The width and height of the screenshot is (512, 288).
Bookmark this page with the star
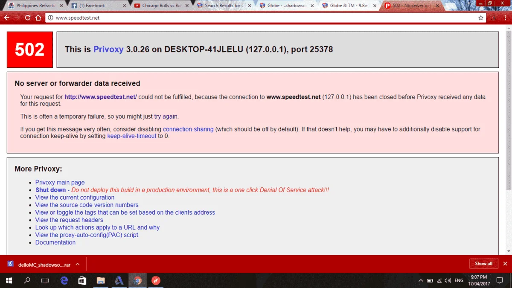coord(481,18)
